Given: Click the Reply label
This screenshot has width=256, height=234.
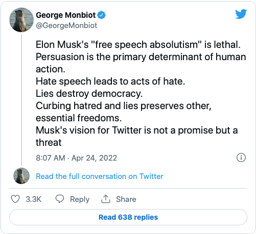Looking at the screenshot, I should [x=80, y=199].
